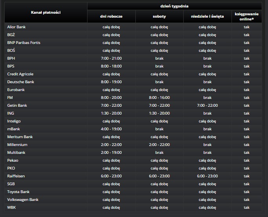Click Raiffeisen Sunday hours 6:00 - 23:00
This screenshot has width=268, height=217.
[207, 176]
